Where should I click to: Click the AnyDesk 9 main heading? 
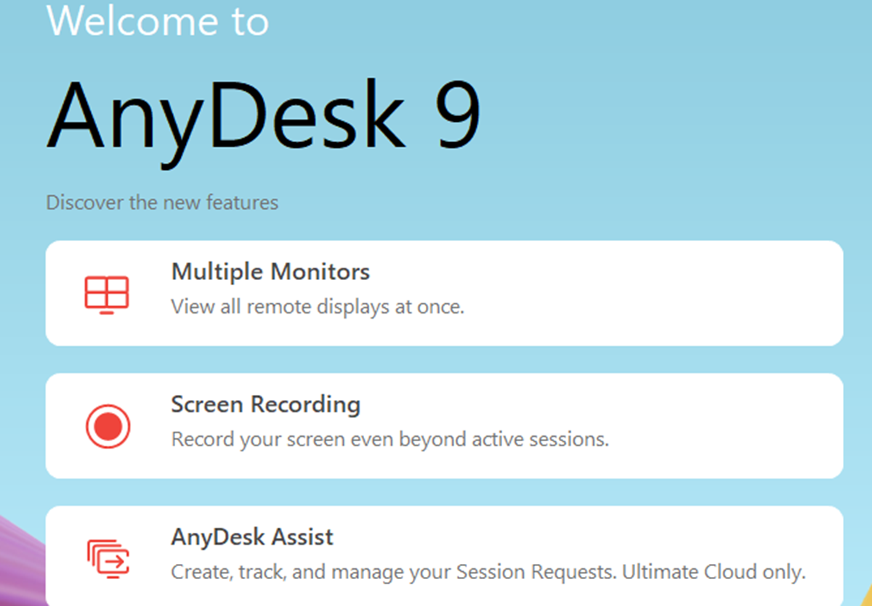266,112
